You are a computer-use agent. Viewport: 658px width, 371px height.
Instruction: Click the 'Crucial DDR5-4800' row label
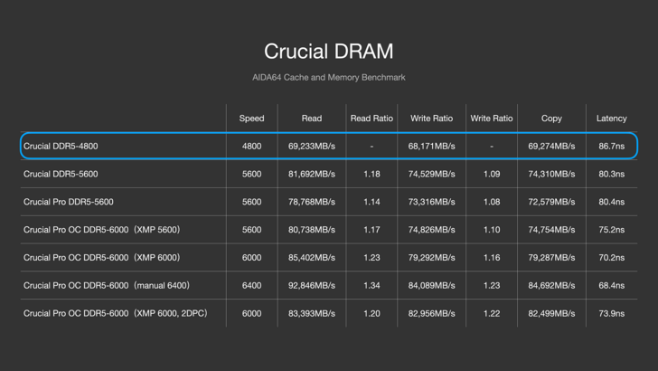click(61, 147)
